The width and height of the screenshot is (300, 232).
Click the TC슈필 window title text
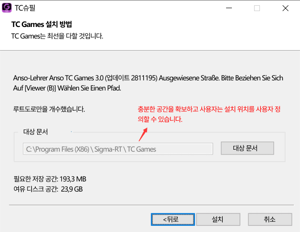click(x=25, y=8)
